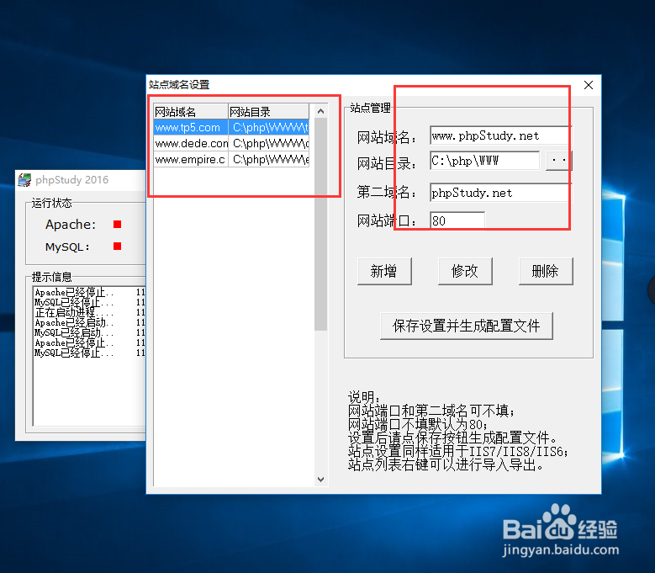Click the tp5 site directory cell
This screenshot has height=573, width=655.
(x=269, y=127)
